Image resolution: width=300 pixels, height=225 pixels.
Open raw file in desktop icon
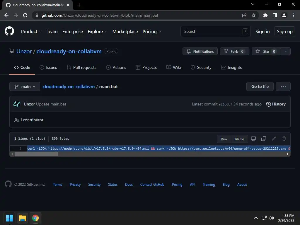pyautogui.click(x=253, y=139)
